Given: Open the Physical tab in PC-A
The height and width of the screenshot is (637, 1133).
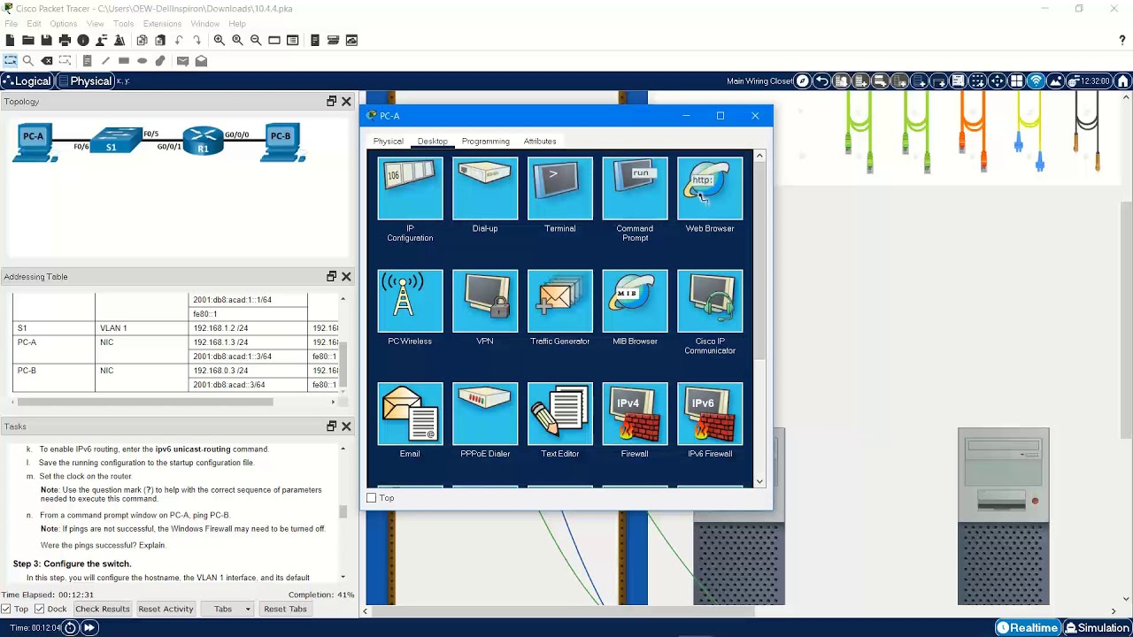Looking at the screenshot, I should point(388,142).
